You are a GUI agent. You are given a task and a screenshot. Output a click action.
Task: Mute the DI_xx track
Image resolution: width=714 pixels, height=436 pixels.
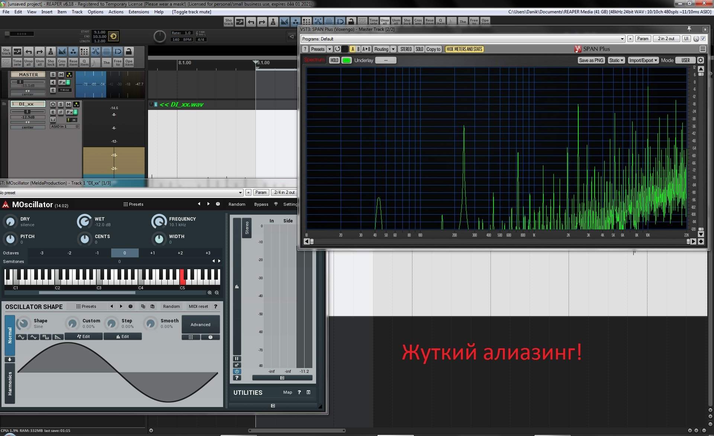pyautogui.click(x=68, y=104)
